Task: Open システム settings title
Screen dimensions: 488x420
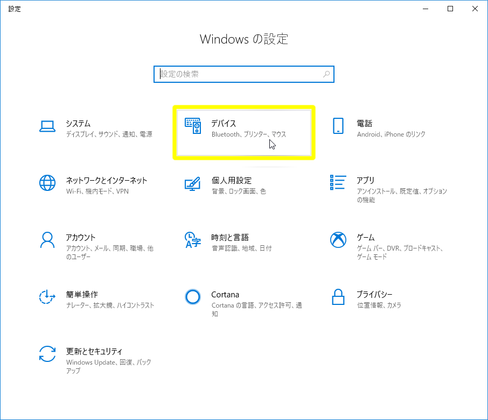Action: [x=78, y=124]
